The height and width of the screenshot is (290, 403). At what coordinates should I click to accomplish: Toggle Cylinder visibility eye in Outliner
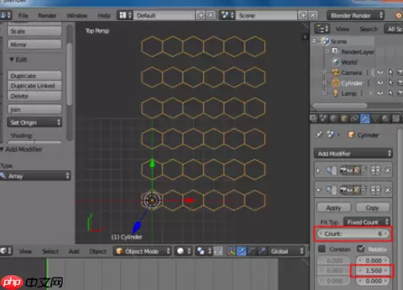(380, 83)
